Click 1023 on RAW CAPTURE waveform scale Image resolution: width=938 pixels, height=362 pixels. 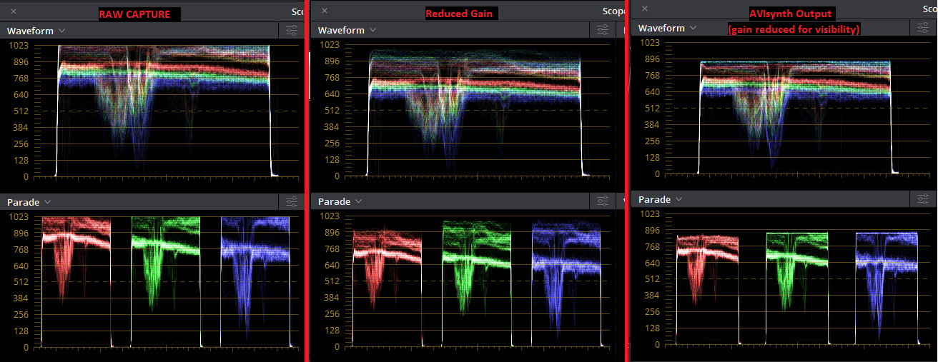pos(19,46)
